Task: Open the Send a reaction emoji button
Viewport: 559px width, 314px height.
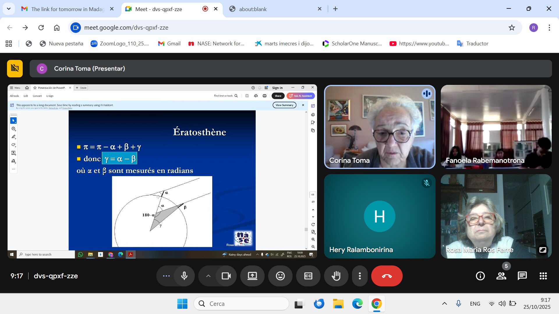Action: 280,276
